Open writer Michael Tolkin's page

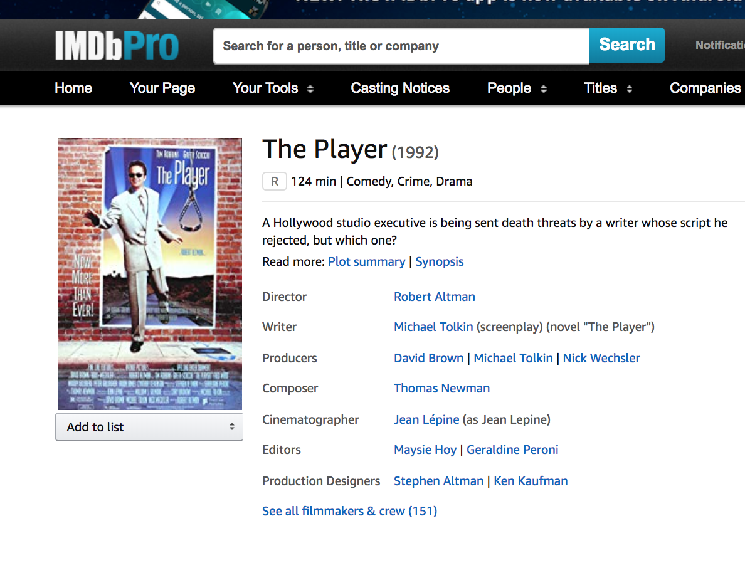coord(433,327)
